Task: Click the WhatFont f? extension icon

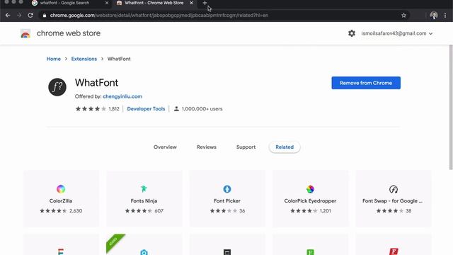Action: (57, 87)
